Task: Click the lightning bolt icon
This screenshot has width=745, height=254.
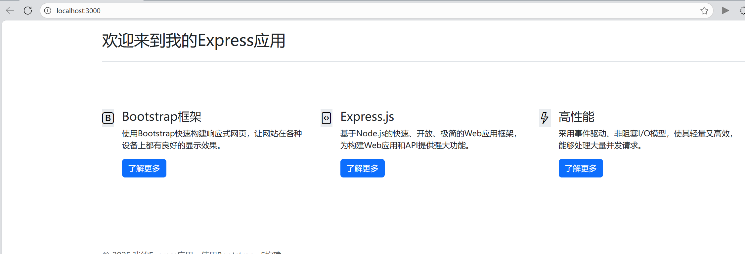Action: point(545,118)
